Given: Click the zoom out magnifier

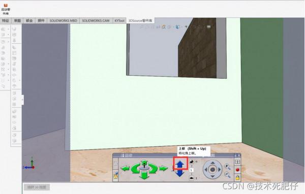Looking at the screenshot, I should pyautogui.click(x=227, y=175).
